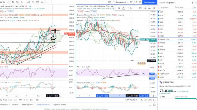The image size is (197, 110).
Task: Maximize the chart pane with bottom-right expand icon
Action: pyautogui.click(x=154, y=100)
